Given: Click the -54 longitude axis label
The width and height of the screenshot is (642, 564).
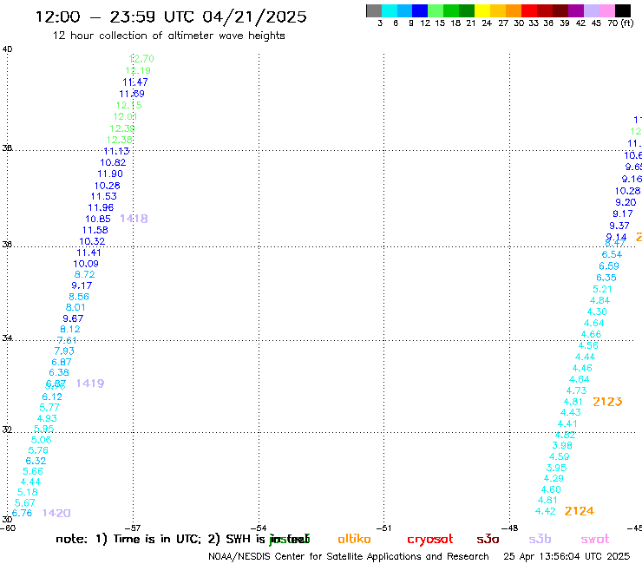Looking at the screenshot, I should point(259,528).
